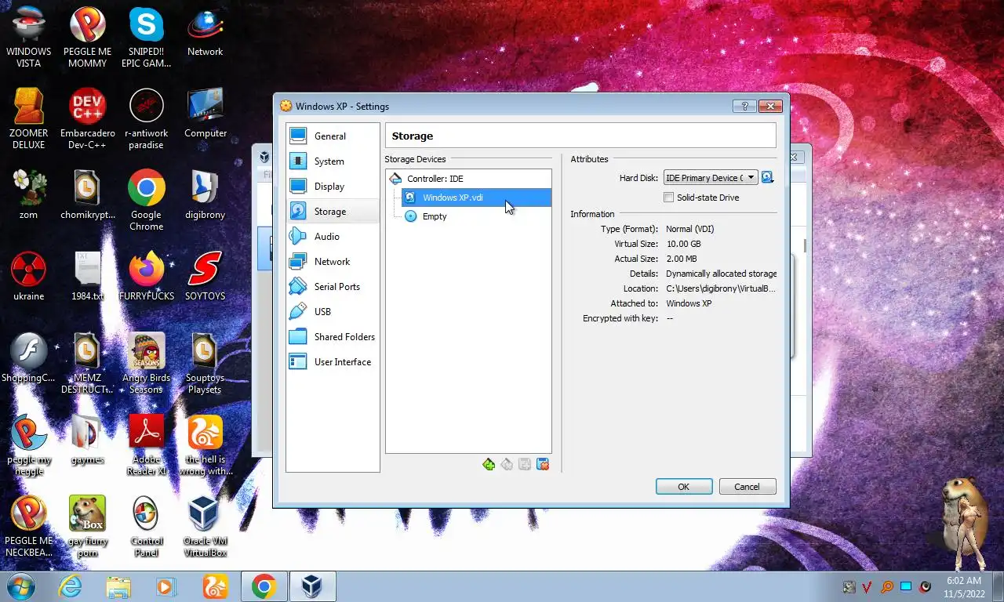Switch to the Chrome taskbar button
Screen dimensions: 1004x602
(x=264, y=586)
